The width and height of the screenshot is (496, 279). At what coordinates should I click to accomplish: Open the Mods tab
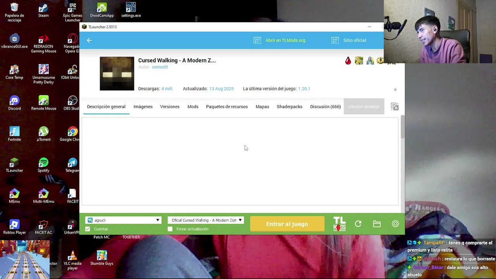click(x=193, y=107)
